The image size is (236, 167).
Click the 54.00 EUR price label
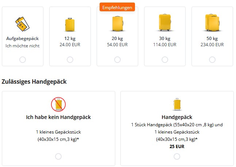point(117,45)
